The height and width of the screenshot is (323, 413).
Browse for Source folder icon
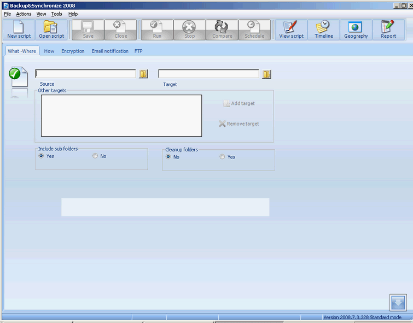[143, 74]
